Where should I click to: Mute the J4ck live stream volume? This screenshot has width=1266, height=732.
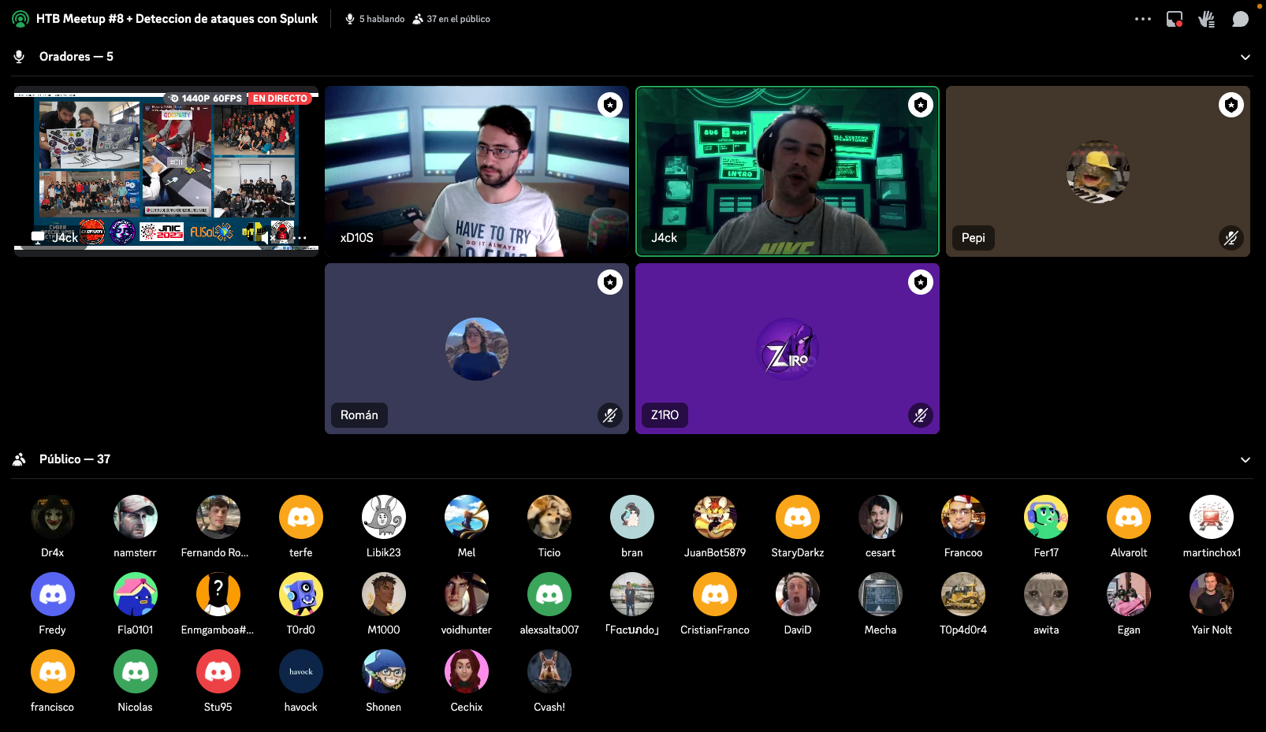[266, 237]
